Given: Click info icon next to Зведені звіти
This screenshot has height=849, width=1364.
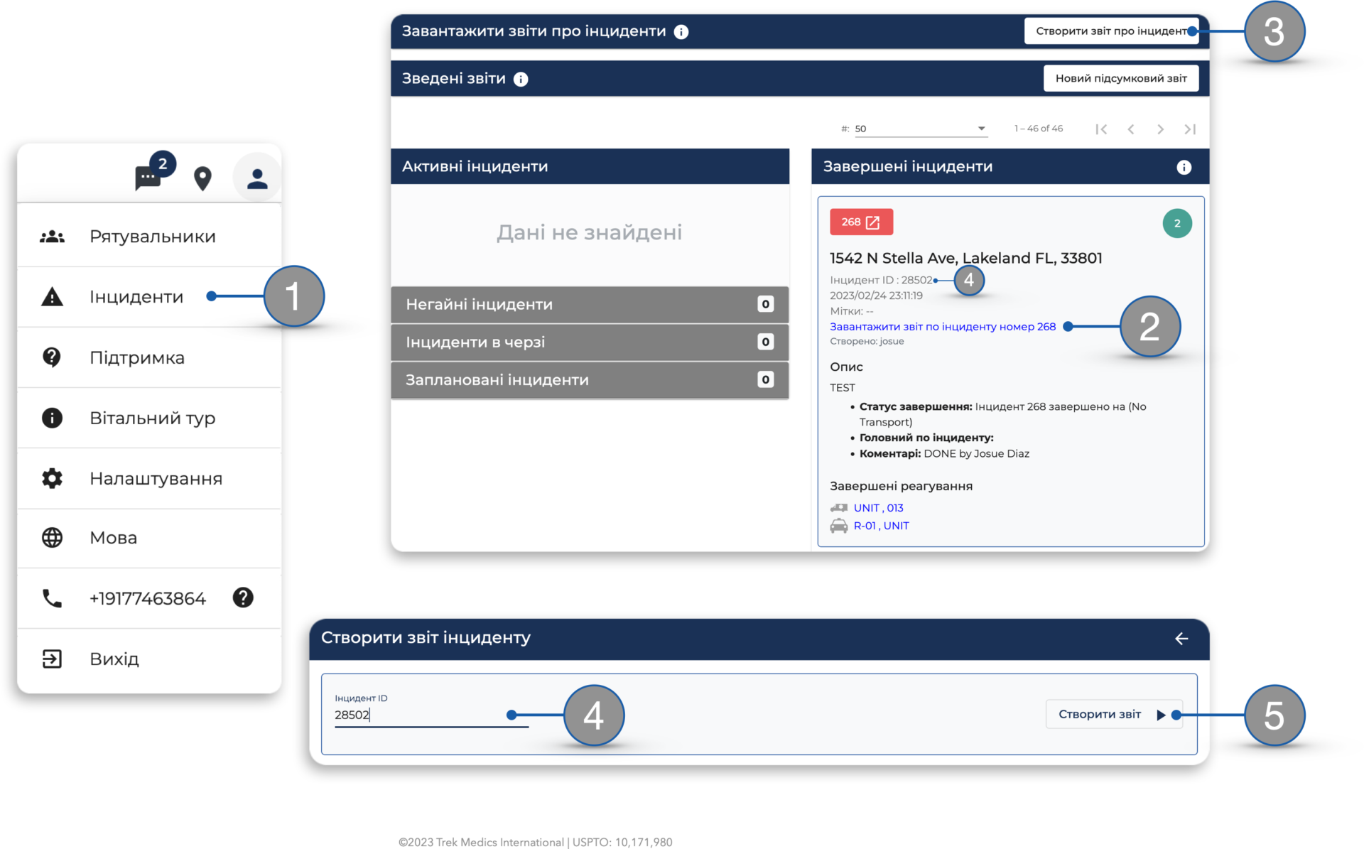Looking at the screenshot, I should 521,79.
